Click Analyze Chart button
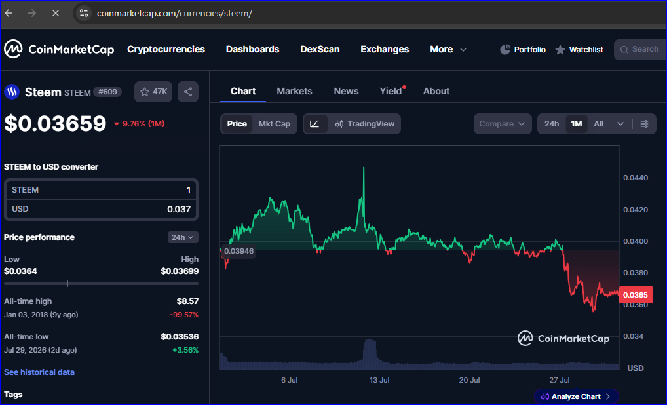Image resolution: width=667 pixels, height=405 pixels. click(577, 396)
